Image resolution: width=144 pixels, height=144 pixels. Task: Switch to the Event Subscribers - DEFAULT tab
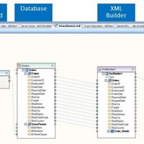[x=99, y=26]
